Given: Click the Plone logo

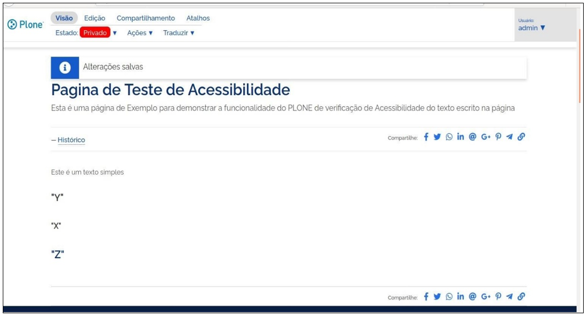Looking at the screenshot, I should (25, 25).
